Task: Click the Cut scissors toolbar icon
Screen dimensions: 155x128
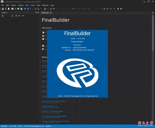Action: (x=33, y=9)
